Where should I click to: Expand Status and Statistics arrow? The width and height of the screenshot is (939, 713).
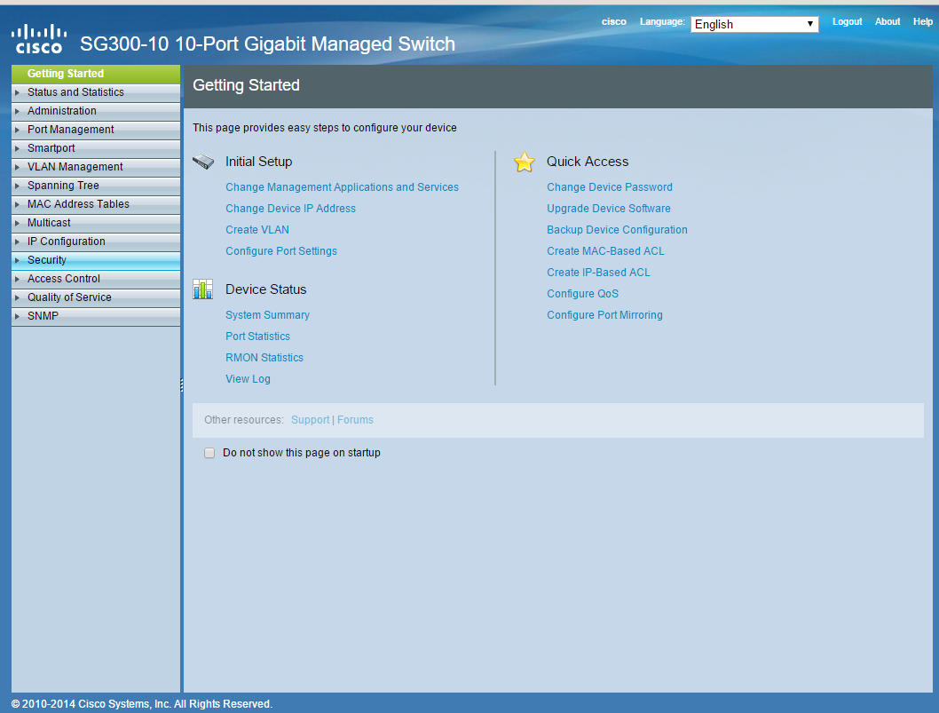pyautogui.click(x=18, y=92)
